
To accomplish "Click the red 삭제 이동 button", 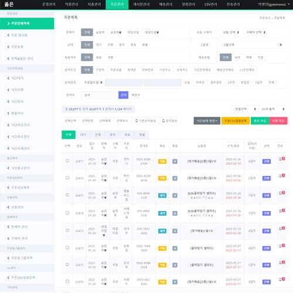I will pyautogui.click(x=278, y=121).
